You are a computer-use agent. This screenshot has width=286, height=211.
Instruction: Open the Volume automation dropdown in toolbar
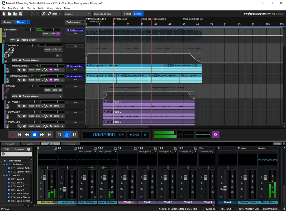(77, 14)
